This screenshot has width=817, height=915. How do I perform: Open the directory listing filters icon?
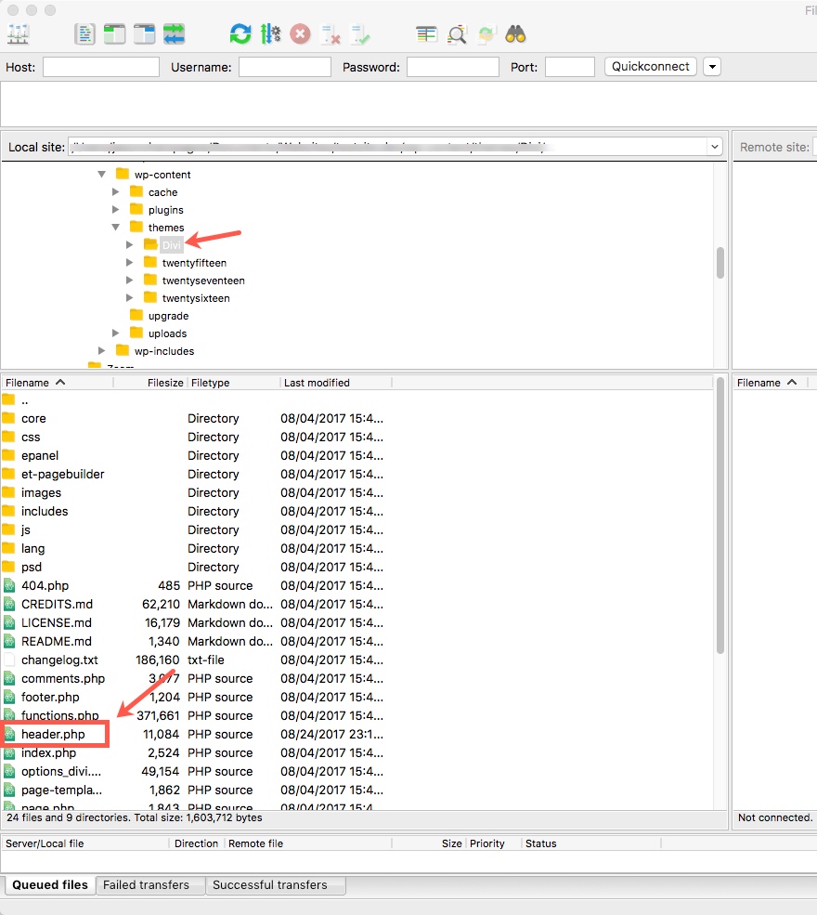point(426,34)
